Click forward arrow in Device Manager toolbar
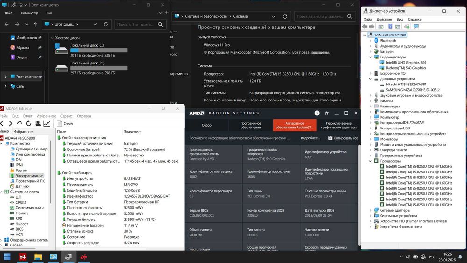 pos(371,27)
